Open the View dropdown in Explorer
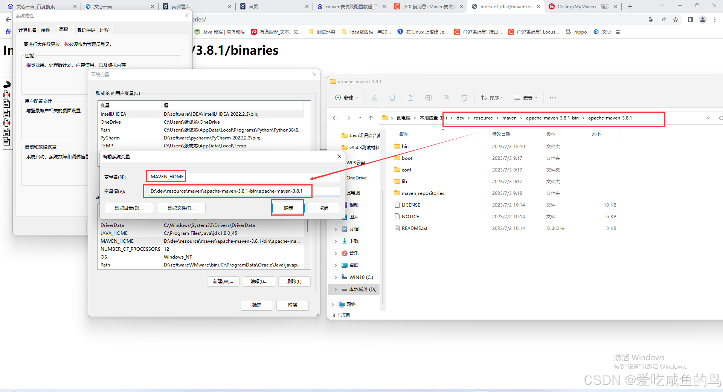The height and width of the screenshot is (392, 723). pos(526,98)
